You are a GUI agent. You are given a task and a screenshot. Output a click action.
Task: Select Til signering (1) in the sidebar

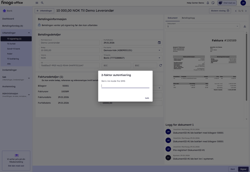coord(16,39)
